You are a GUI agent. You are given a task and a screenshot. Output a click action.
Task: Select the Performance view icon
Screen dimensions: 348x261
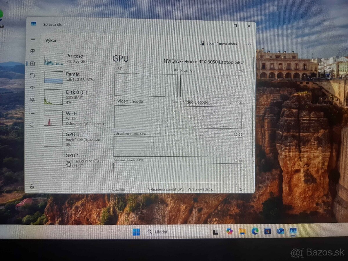pyautogui.click(x=32, y=63)
